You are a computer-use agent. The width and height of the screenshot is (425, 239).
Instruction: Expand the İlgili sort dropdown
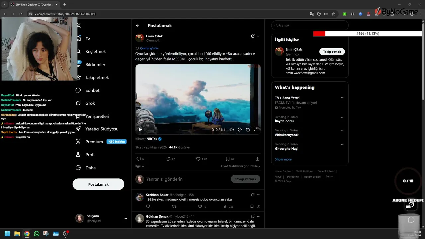[140, 166]
